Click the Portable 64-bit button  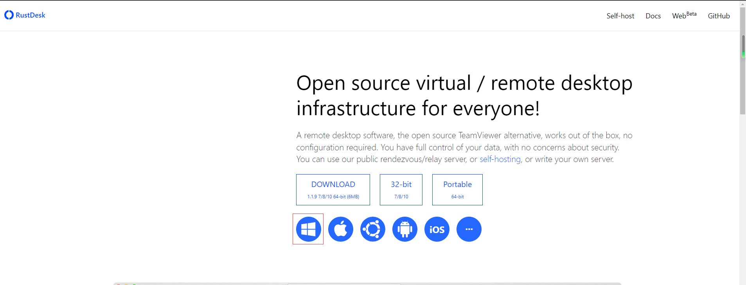click(457, 190)
